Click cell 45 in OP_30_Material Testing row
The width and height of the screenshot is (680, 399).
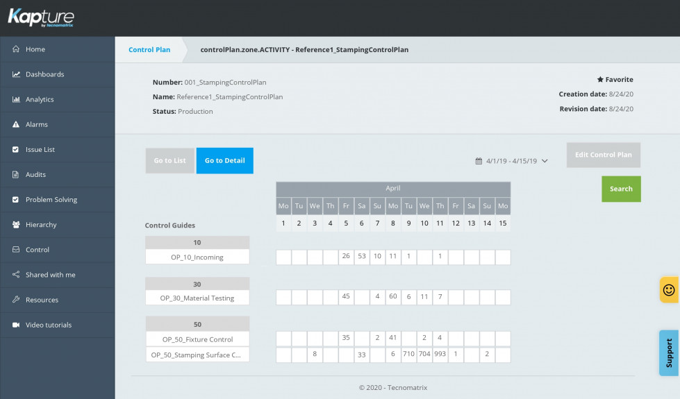346,297
